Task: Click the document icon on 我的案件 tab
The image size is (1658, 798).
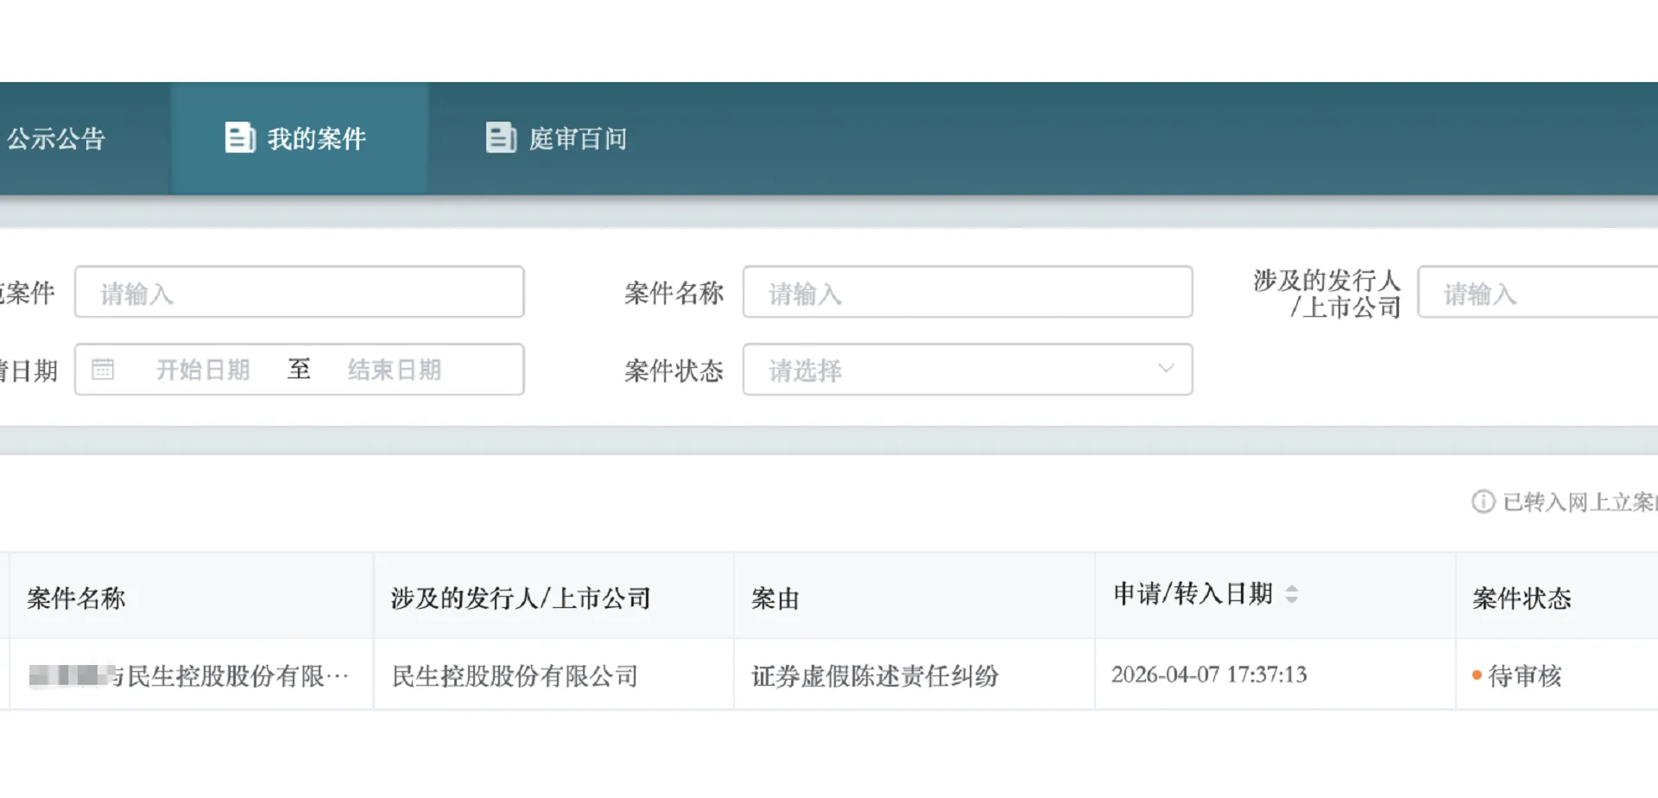Action: tap(239, 136)
